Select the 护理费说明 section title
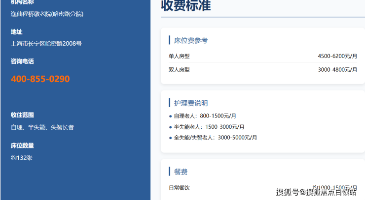The image size is (365, 200). pos(191,103)
